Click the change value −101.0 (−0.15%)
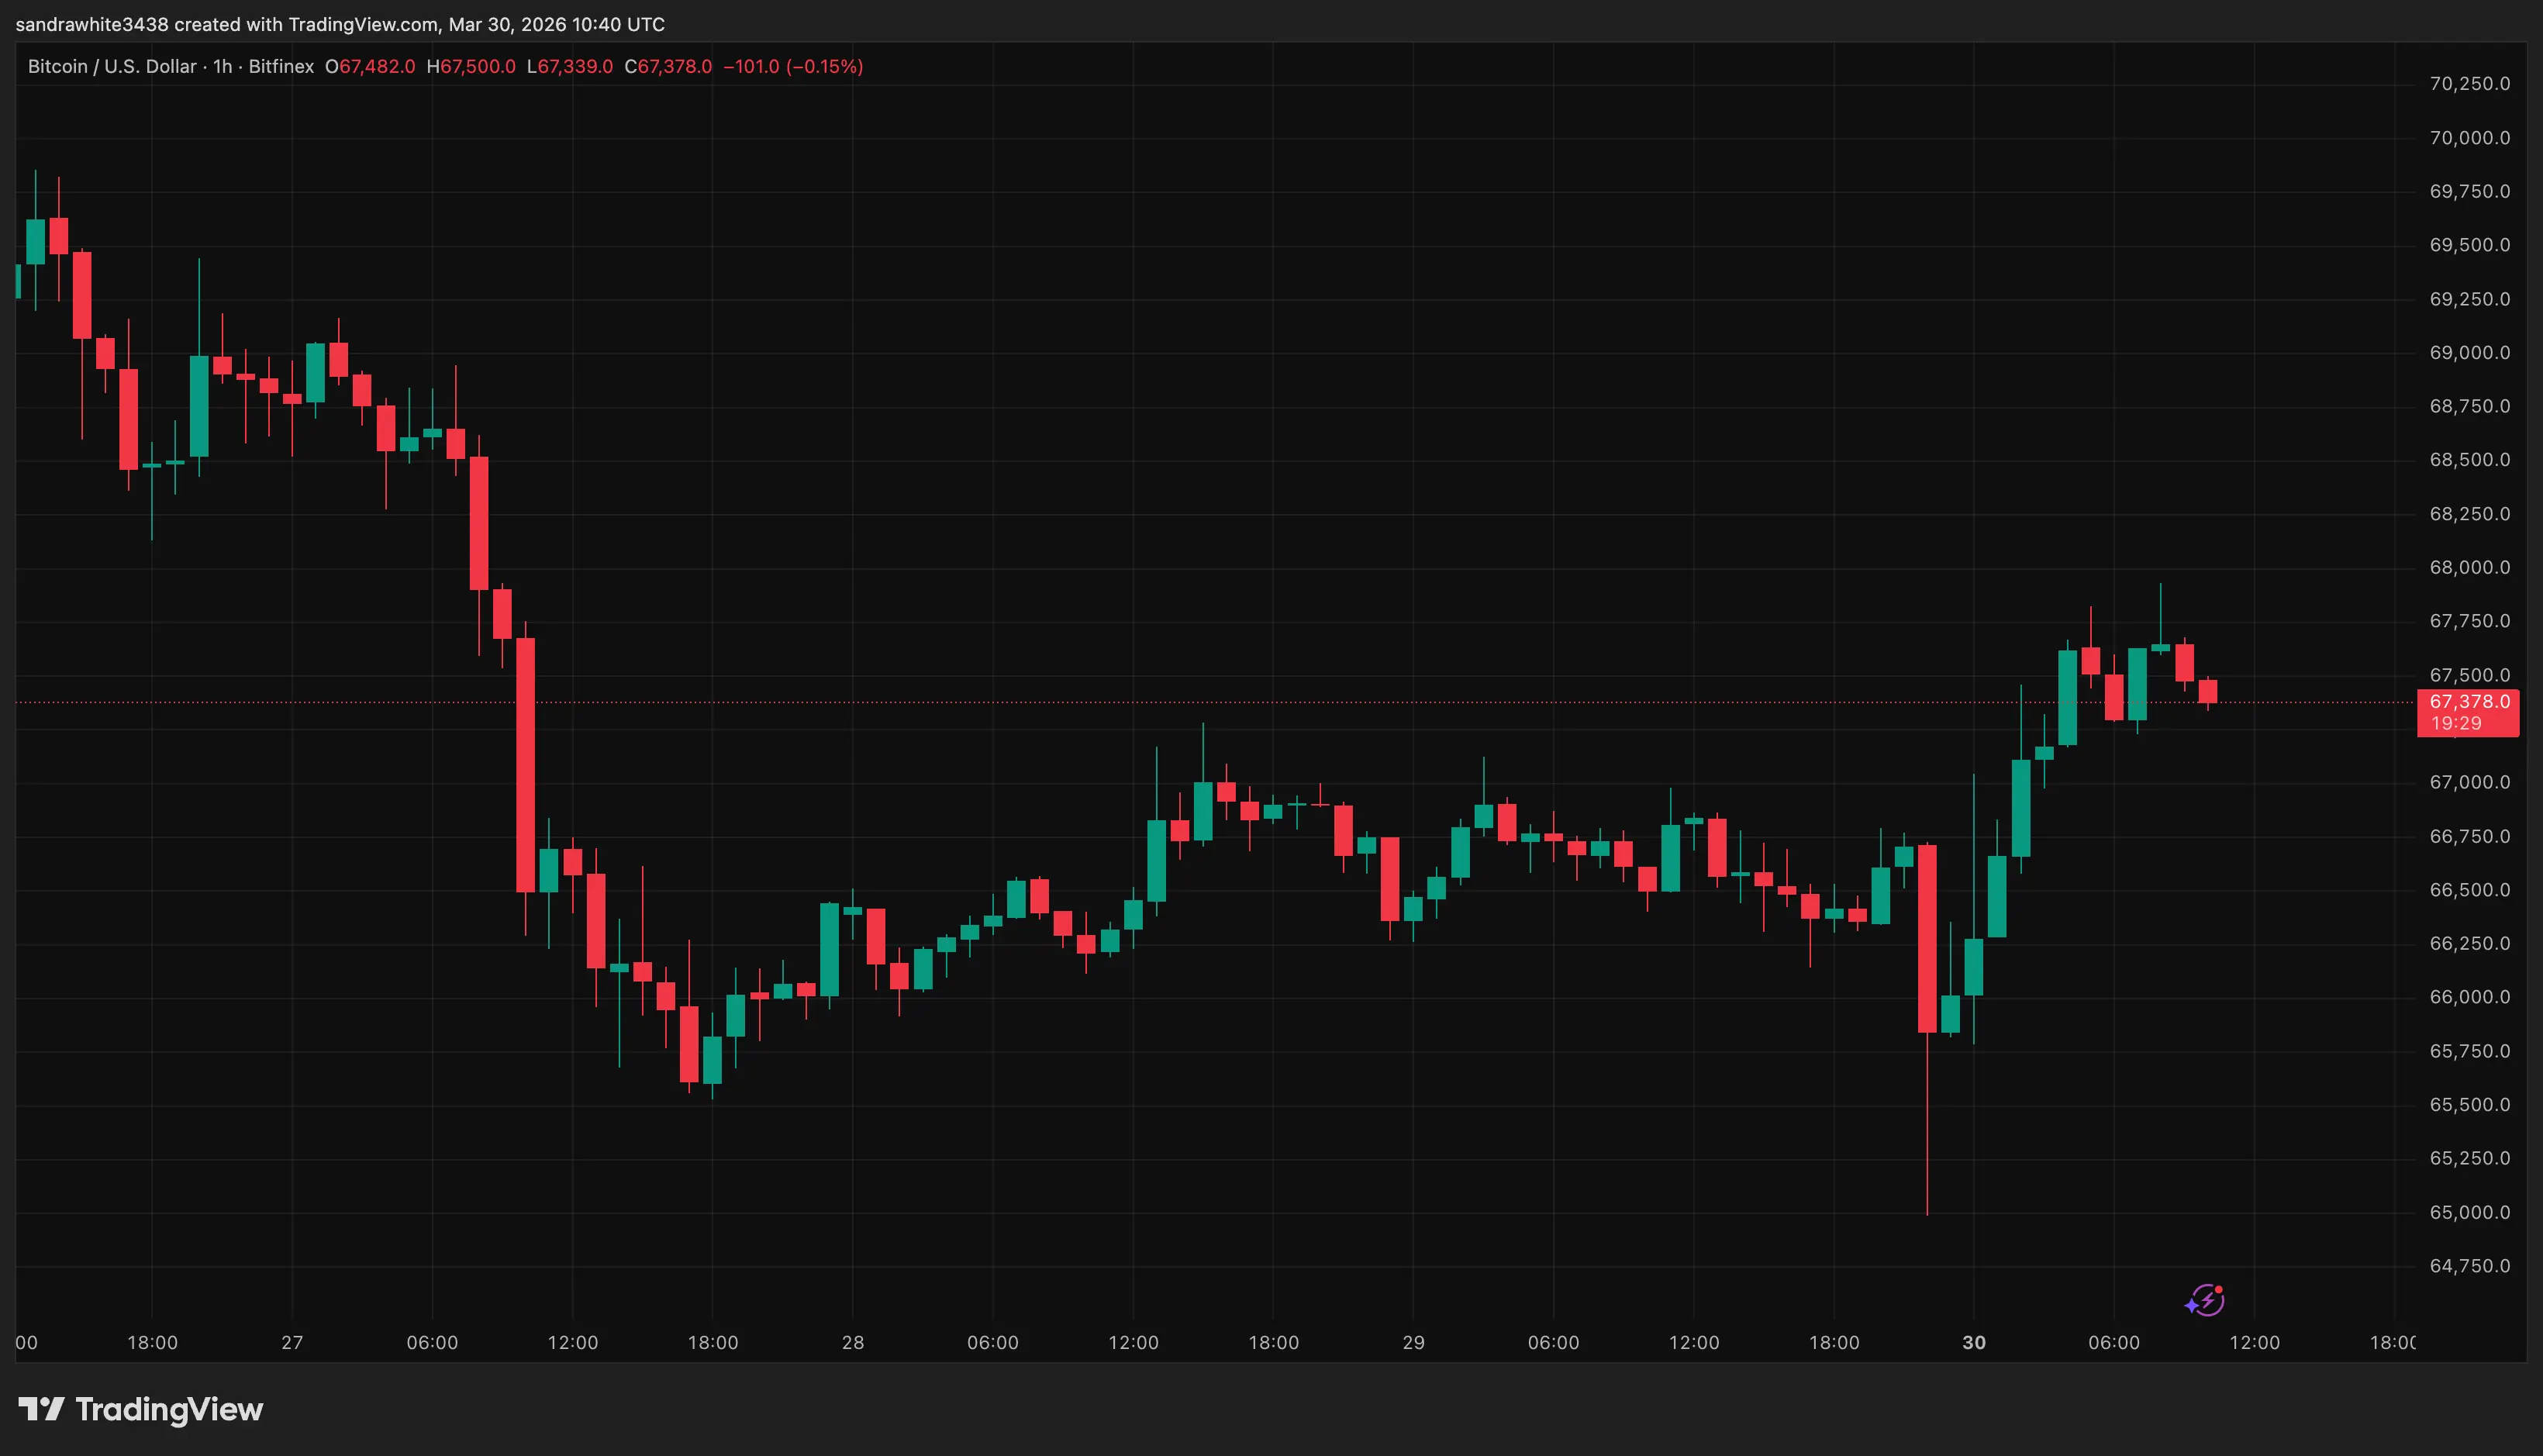 click(x=793, y=67)
